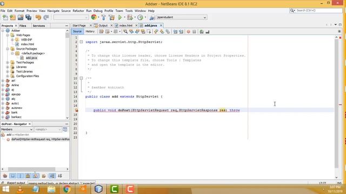Image resolution: width=346 pixels, height=194 pixels.
Task: Click the Last Edit icon in editor toolbar
Action: click(x=101, y=32)
